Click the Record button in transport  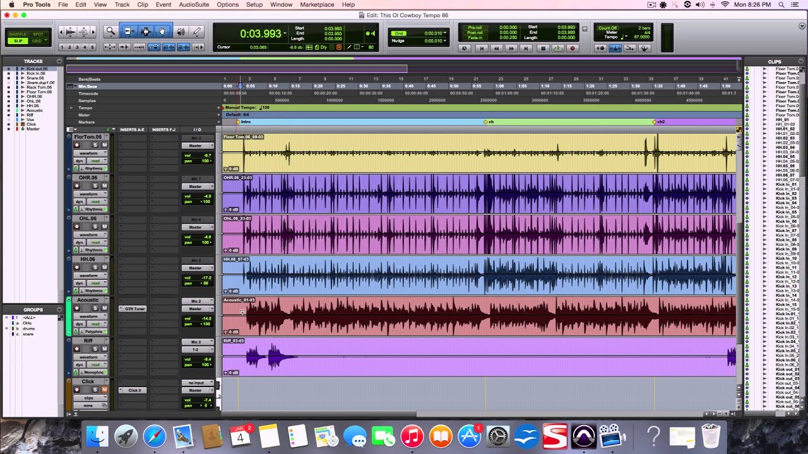click(573, 48)
